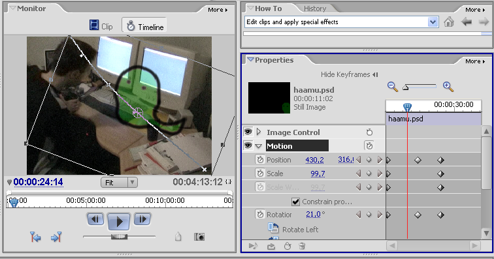This screenshot has height=259, width=494.
Task: Split clip at current time indicator
Action: (178, 236)
